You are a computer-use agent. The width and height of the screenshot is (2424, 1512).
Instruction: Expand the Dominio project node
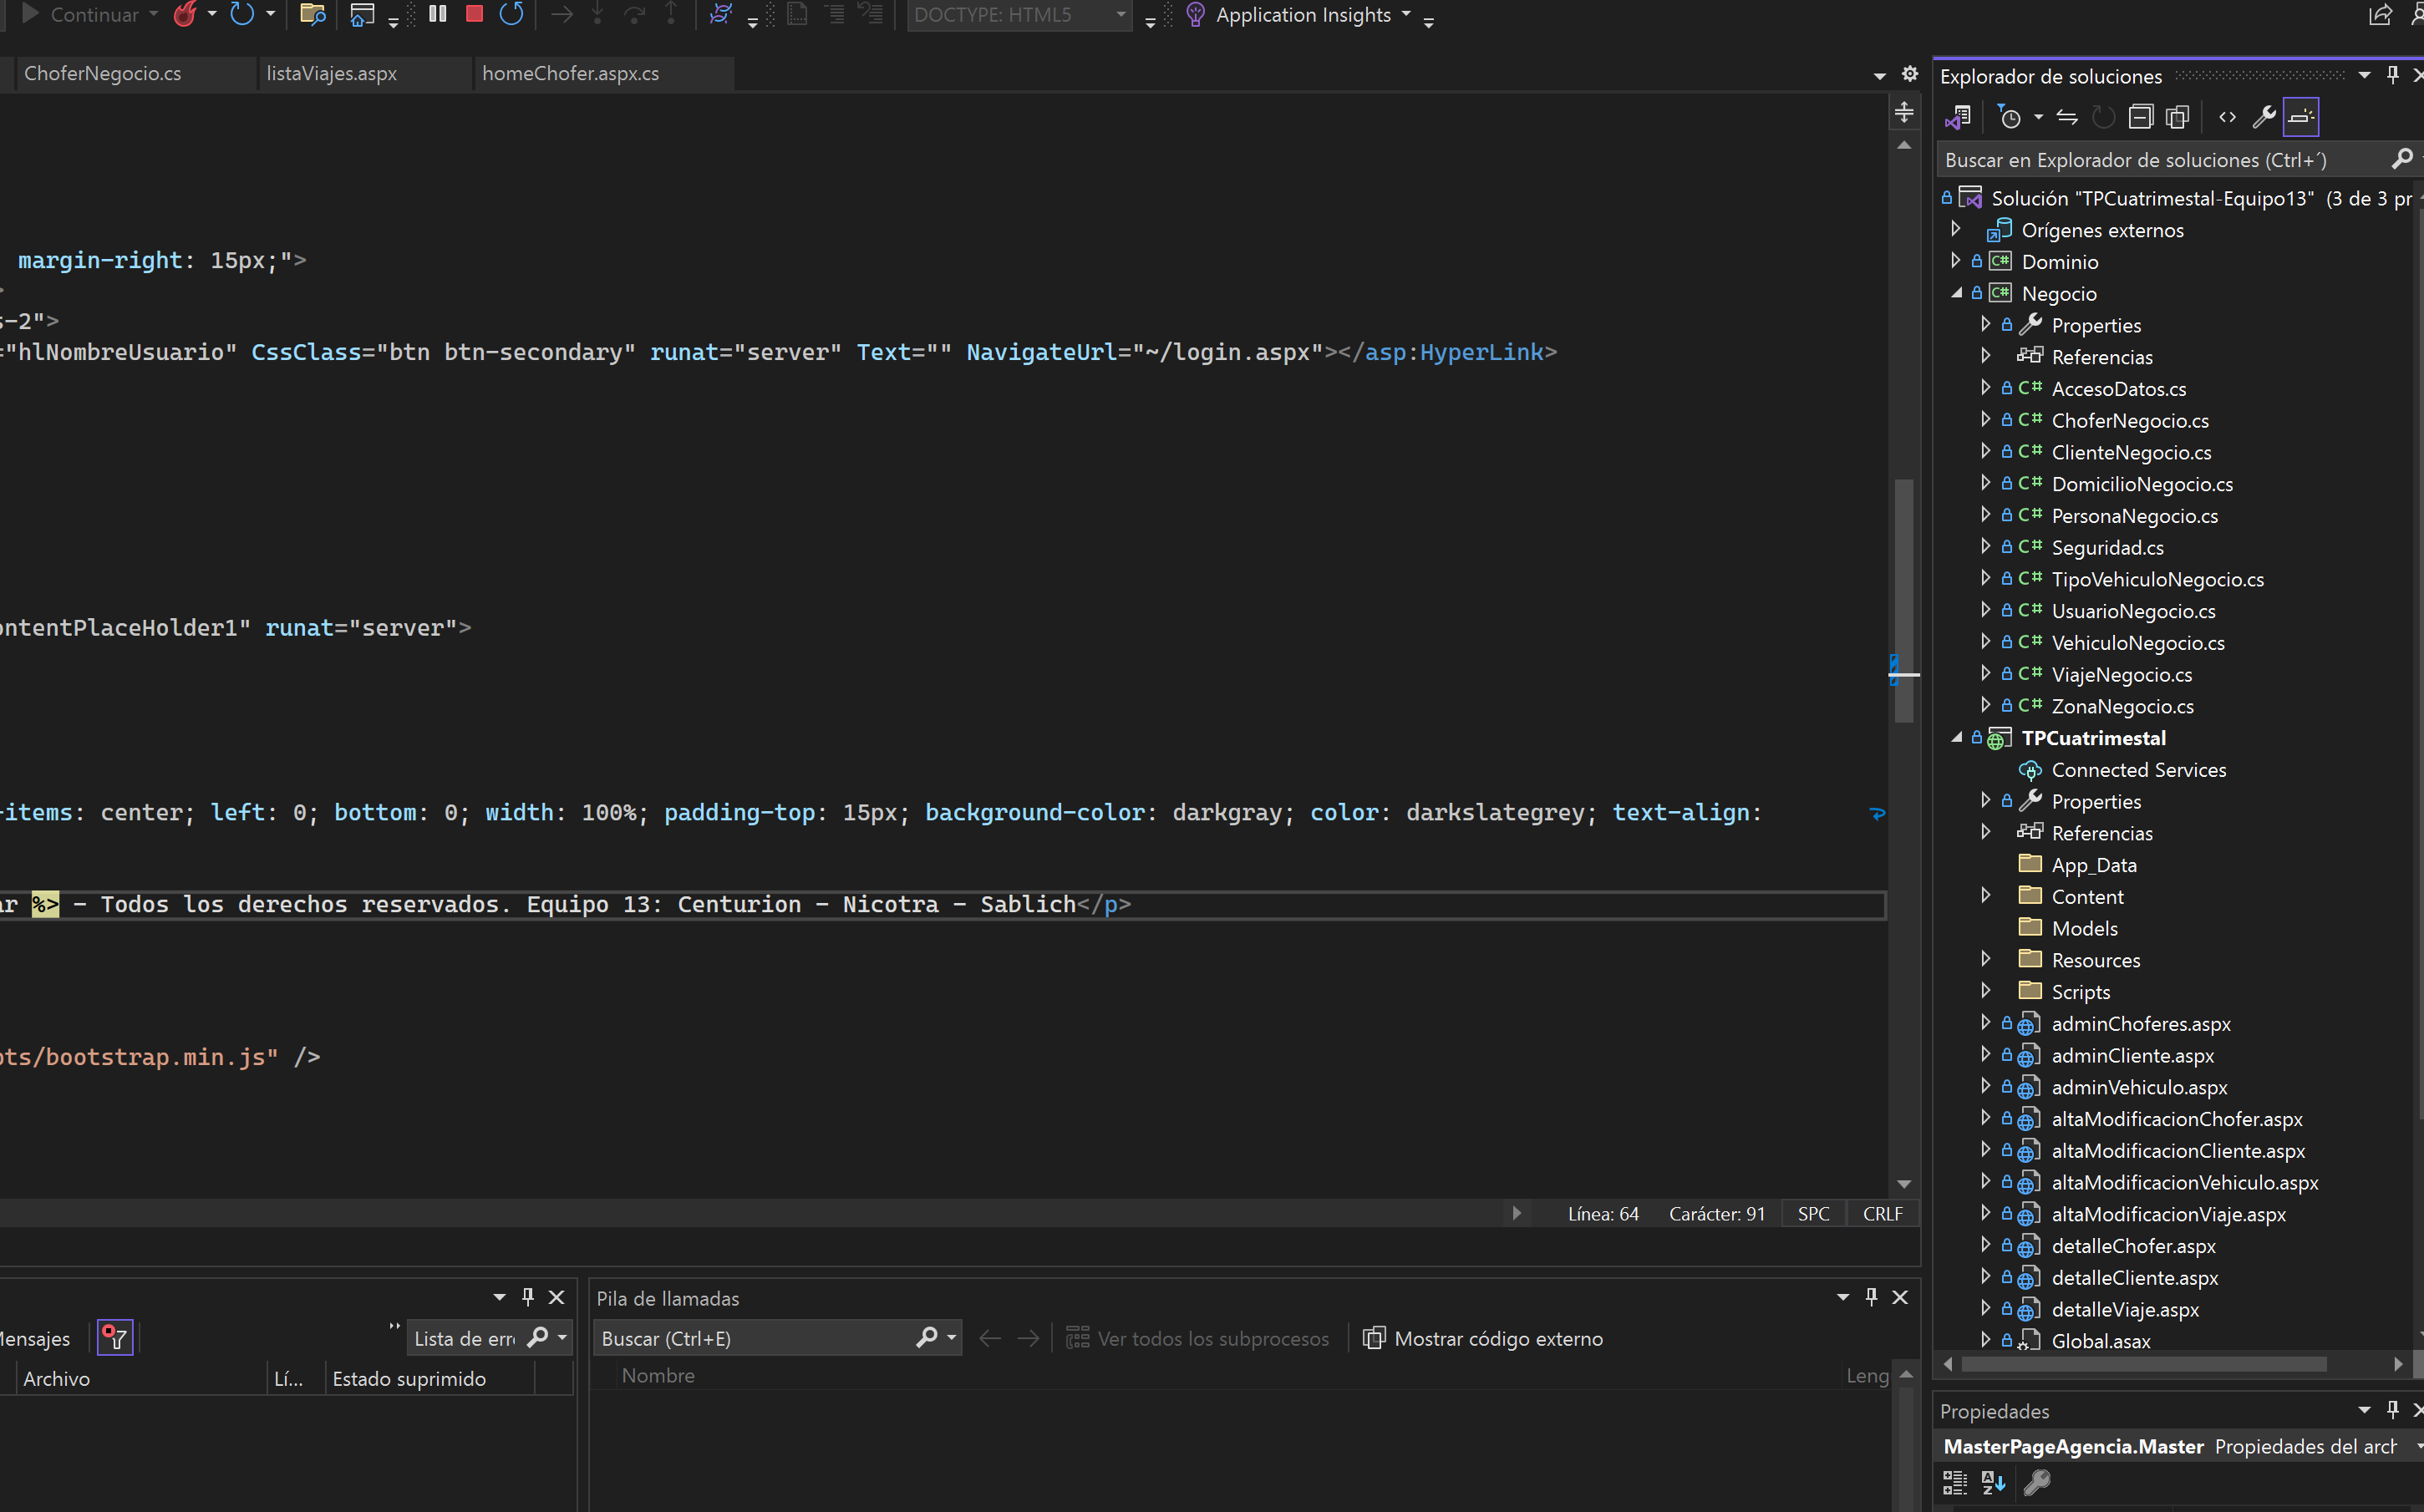[x=1956, y=261]
